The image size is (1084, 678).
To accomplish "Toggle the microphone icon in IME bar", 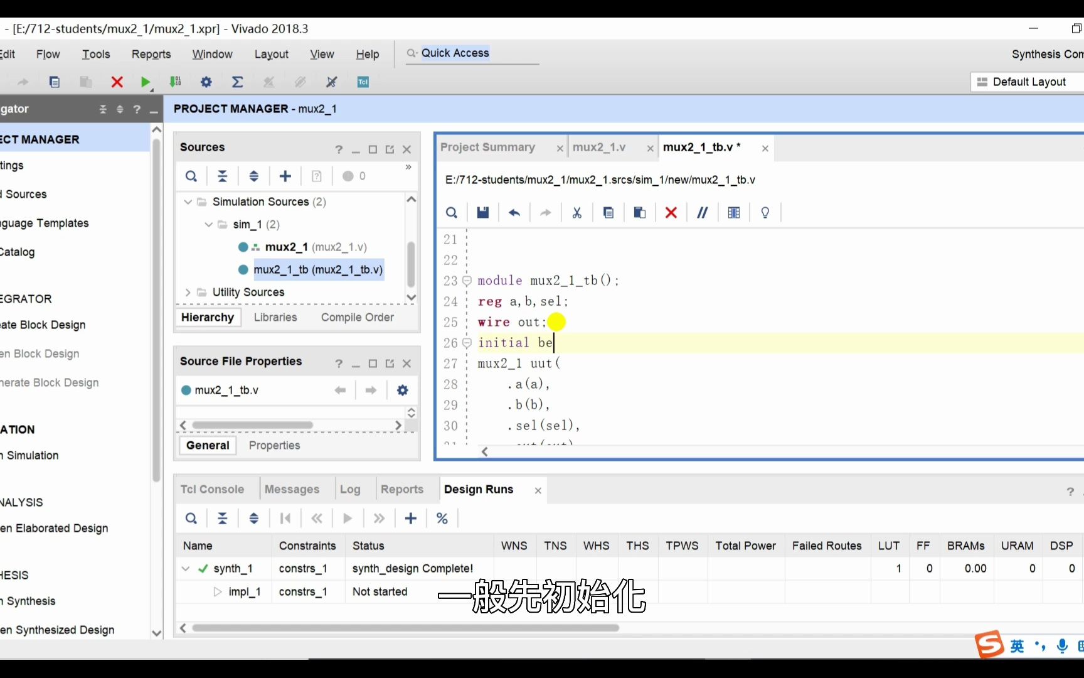I will 1062,646.
